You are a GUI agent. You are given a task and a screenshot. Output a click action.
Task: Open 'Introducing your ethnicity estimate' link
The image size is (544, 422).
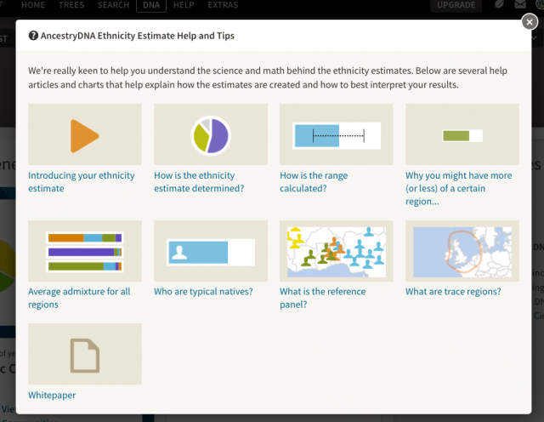(81, 181)
